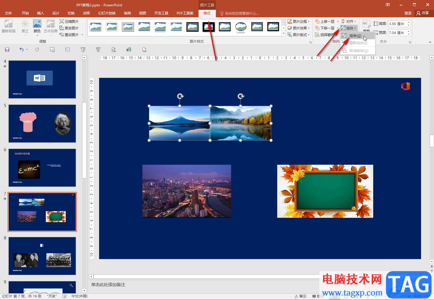Open the Selection Pane (选择窗格)
The height and width of the screenshot is (300, 434).
tap(325, 35)
